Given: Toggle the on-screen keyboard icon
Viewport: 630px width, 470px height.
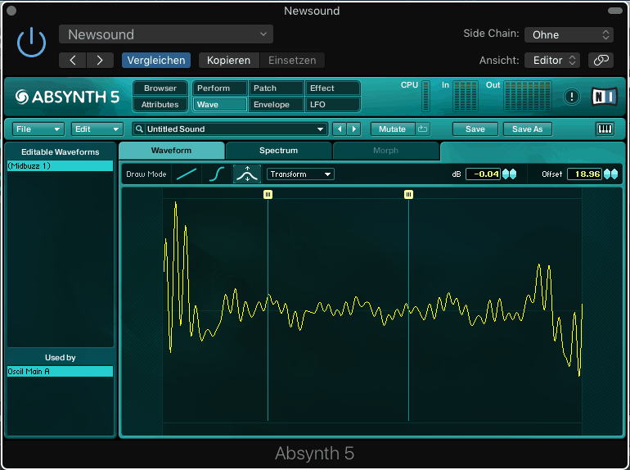Looking at the screenshot, I should point(605,129).
